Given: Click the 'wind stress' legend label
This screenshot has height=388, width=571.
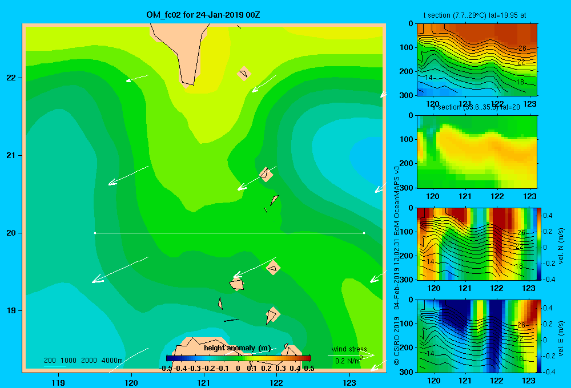Looking at the screenshot, I should coord(349,349).
